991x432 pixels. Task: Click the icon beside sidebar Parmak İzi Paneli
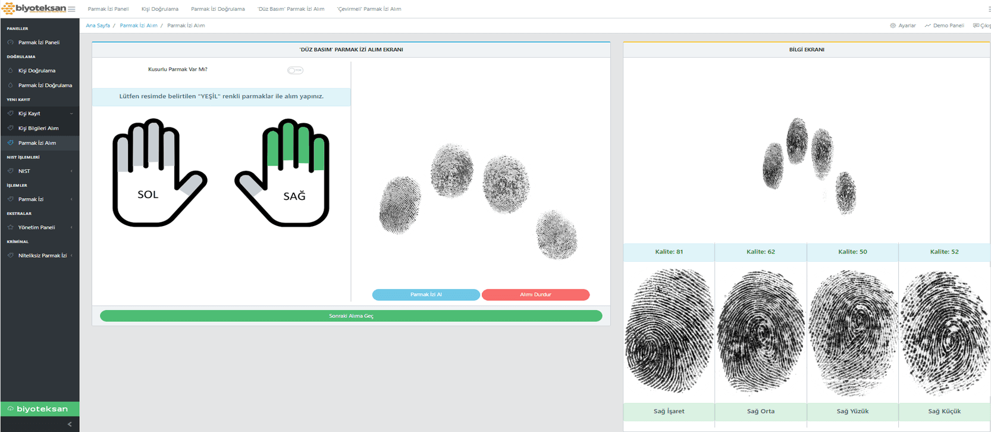coord(10,42)
